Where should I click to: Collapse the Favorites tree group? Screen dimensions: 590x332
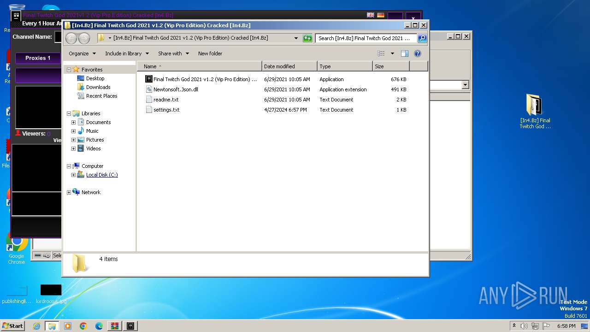click(x=69, y=70)
